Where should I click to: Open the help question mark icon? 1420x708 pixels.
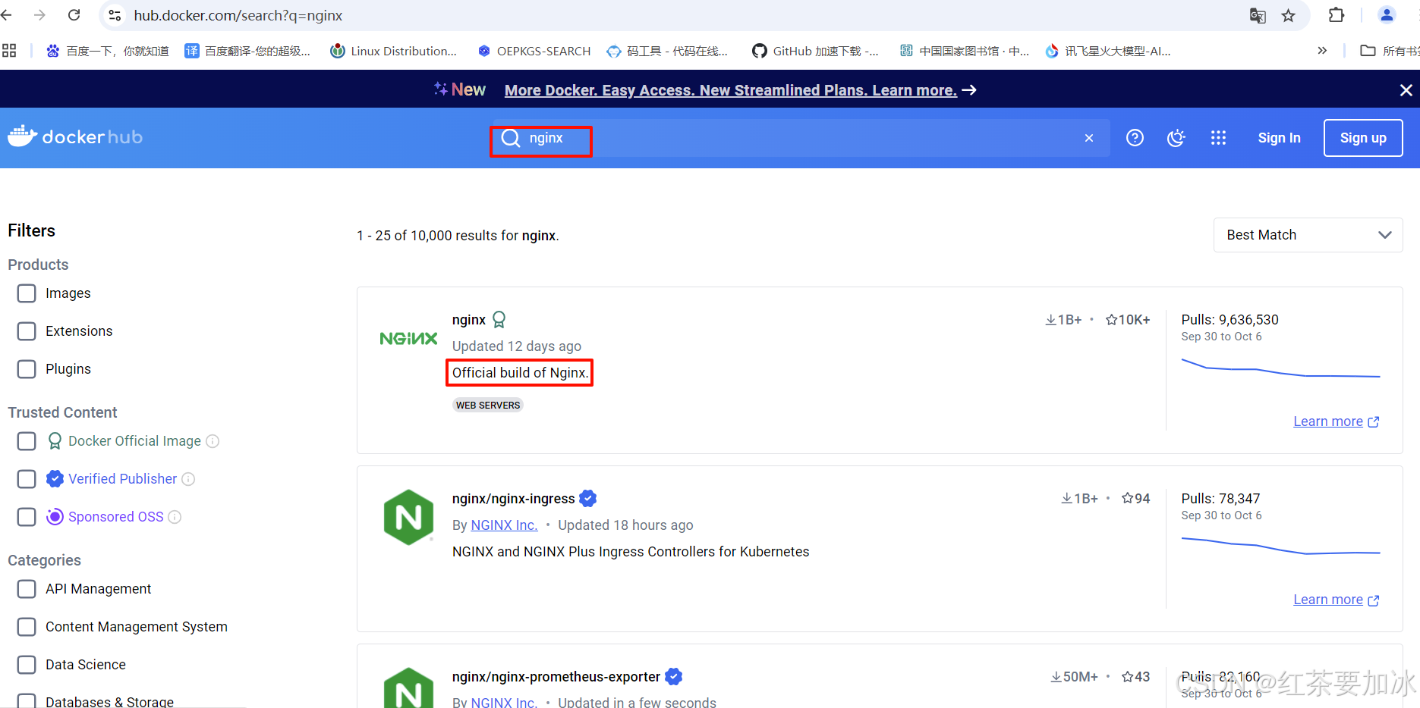click(1135, 138)
